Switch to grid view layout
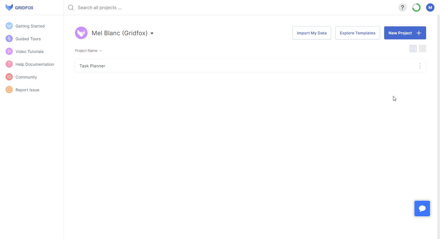 tap(422, 49)
